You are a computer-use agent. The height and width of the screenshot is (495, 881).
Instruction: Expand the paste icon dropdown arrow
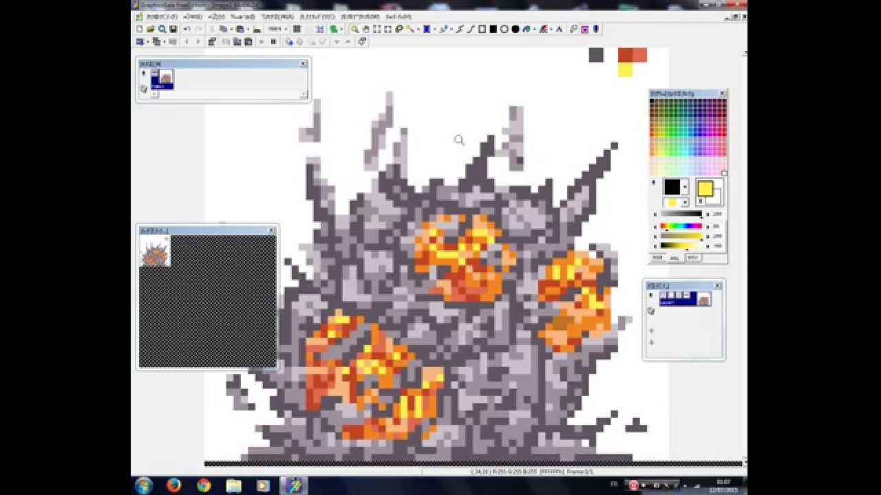click(248, 29)
